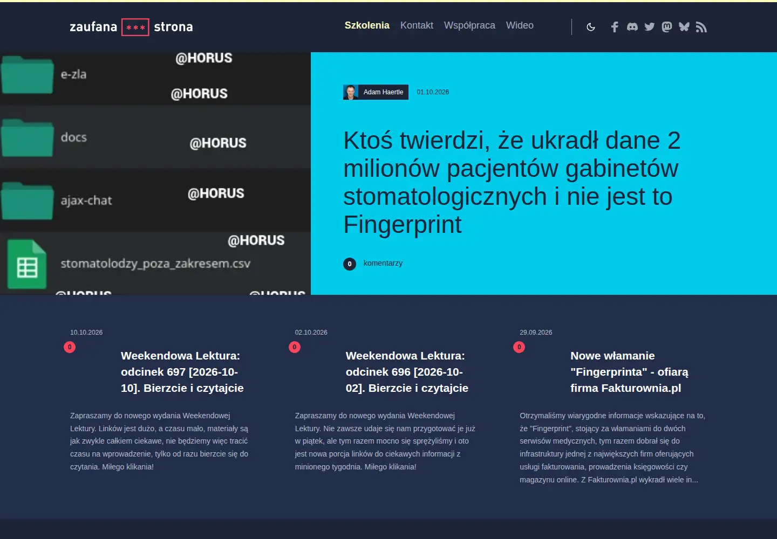Click the date 29.09.2026

click(536, 333)
